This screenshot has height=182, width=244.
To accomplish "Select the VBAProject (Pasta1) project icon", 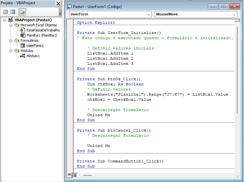I will (x=11, y=20).
